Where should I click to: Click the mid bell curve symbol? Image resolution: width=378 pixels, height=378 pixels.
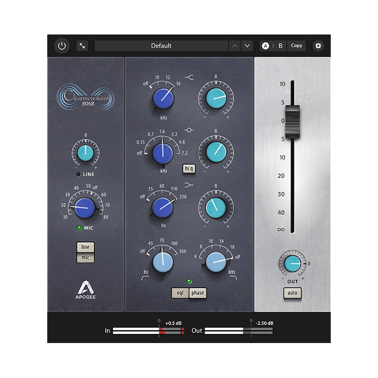coord(189,130)
